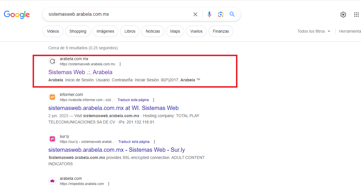Click the https://sistemasweb.arabela.com.mx URL text

(88, 64)
